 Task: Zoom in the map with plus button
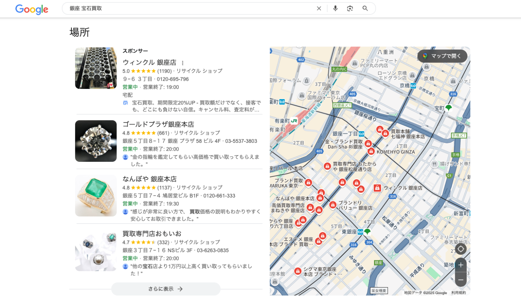[x=461, y=265]
